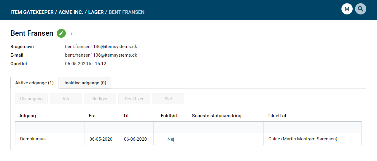Open the LAGER breadcrumb link
The image size is (377, 161).
[x=96, y=12]
